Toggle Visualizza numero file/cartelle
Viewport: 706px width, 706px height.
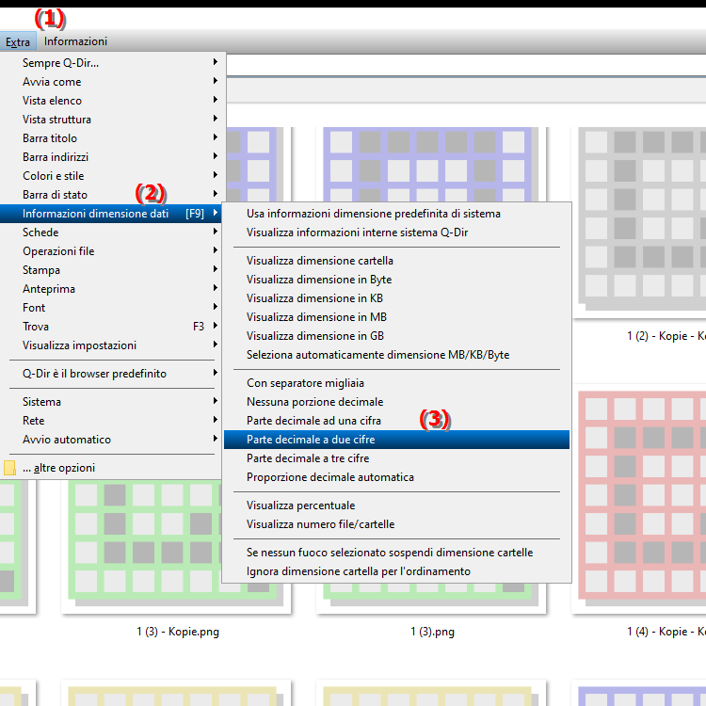pos(396,524)
